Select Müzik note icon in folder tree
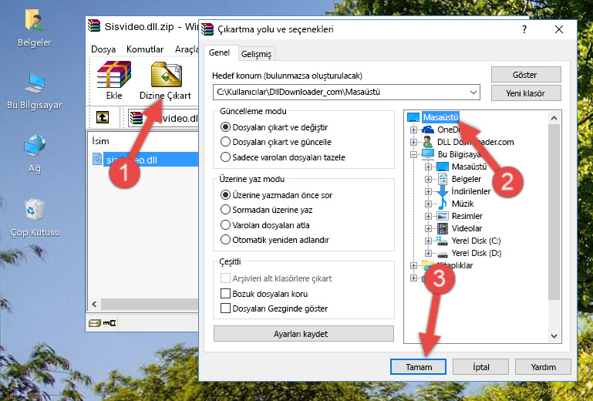593x401 pixels. click(x=442, y=204)
